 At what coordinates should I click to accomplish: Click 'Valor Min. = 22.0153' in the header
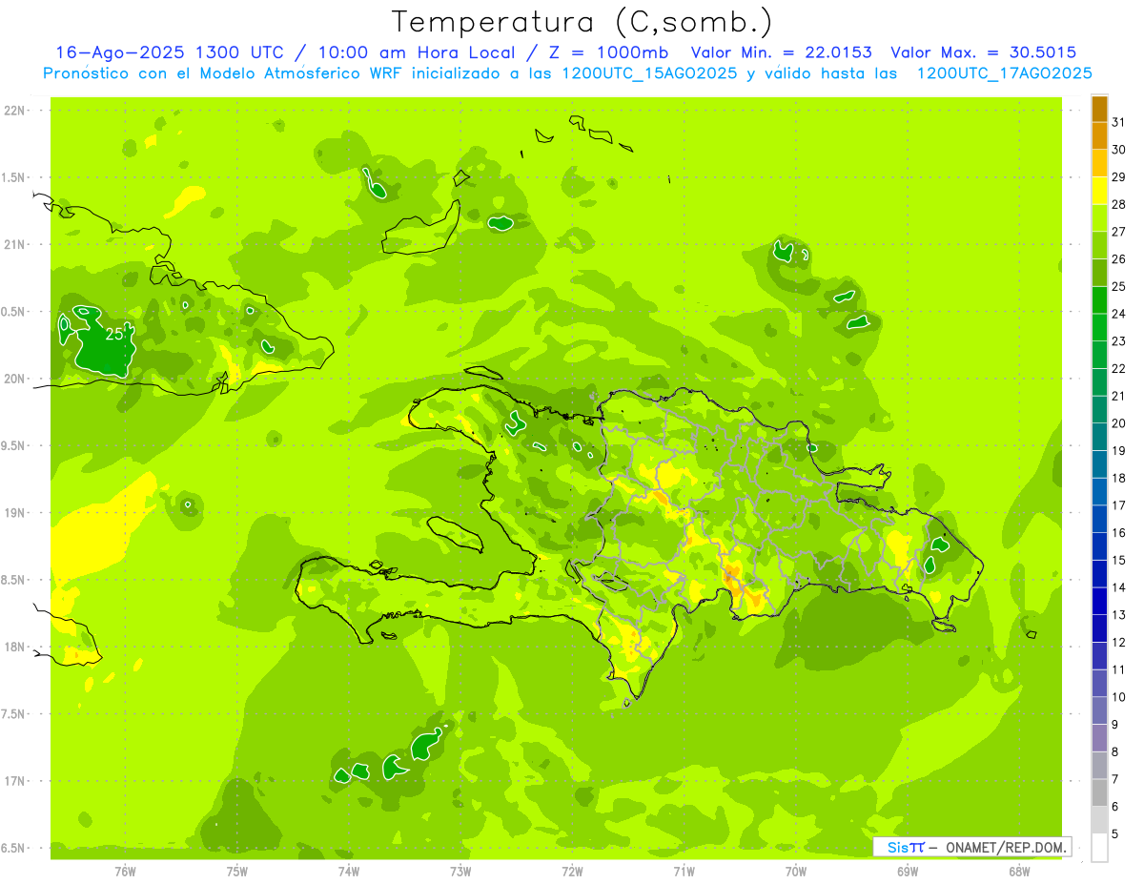tap(781, 52)
